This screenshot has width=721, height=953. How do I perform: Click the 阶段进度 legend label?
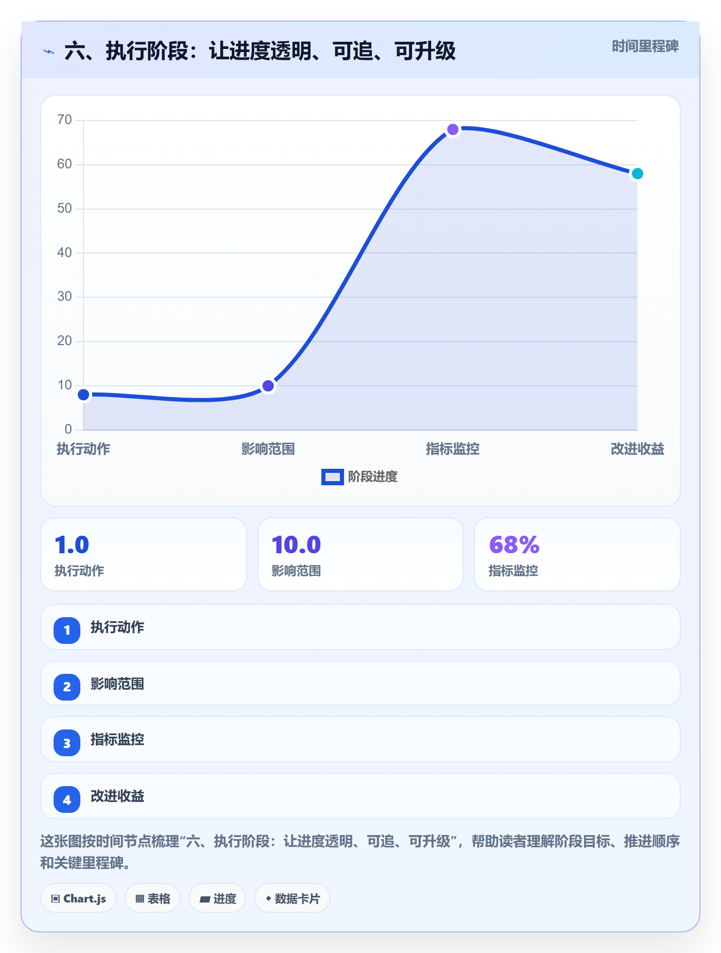373,477
